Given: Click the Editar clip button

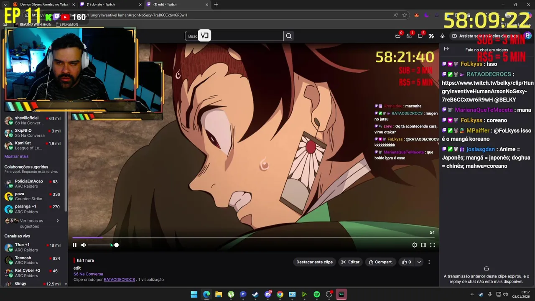Looking at the screenshot, I should [350, 262].
